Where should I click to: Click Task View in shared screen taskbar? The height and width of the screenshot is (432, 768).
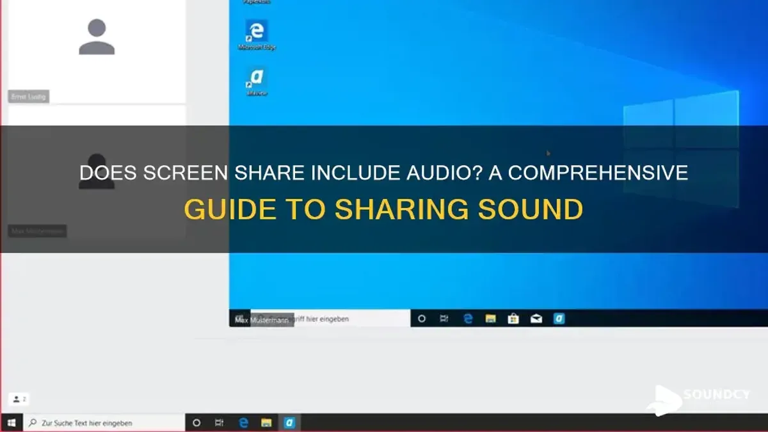[x=445, y=318]
